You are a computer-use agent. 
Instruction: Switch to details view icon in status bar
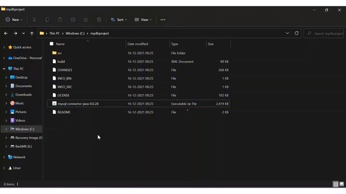pyautogui.click(x=336, y=184)
